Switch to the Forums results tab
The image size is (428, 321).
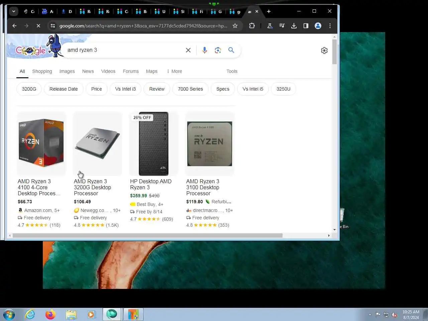coord(130,71)
